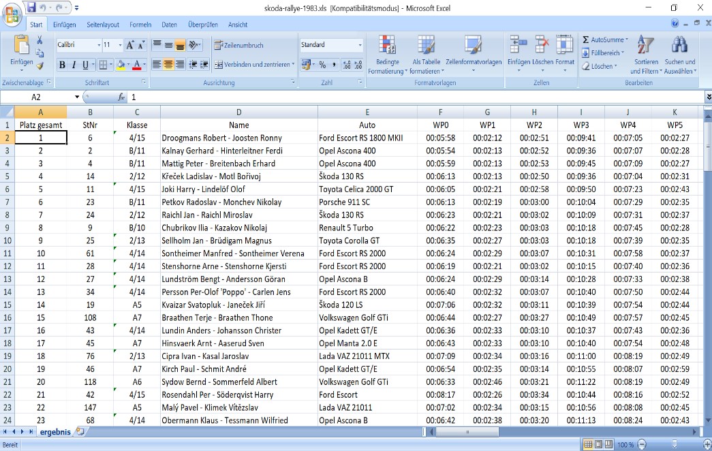712x451 pixels.
Task: Open the Standard number format dropdown
Action: pos(360,45)
